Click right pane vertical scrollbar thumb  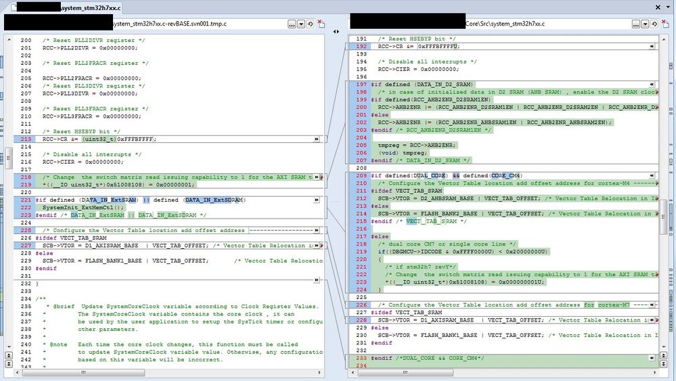(664, 218)
